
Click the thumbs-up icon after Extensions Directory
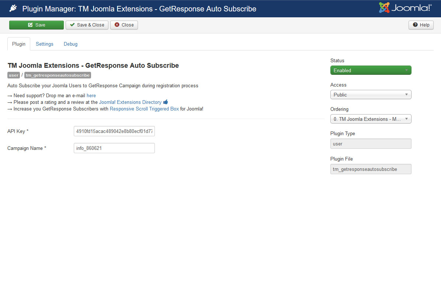click(x=165, y=102)
